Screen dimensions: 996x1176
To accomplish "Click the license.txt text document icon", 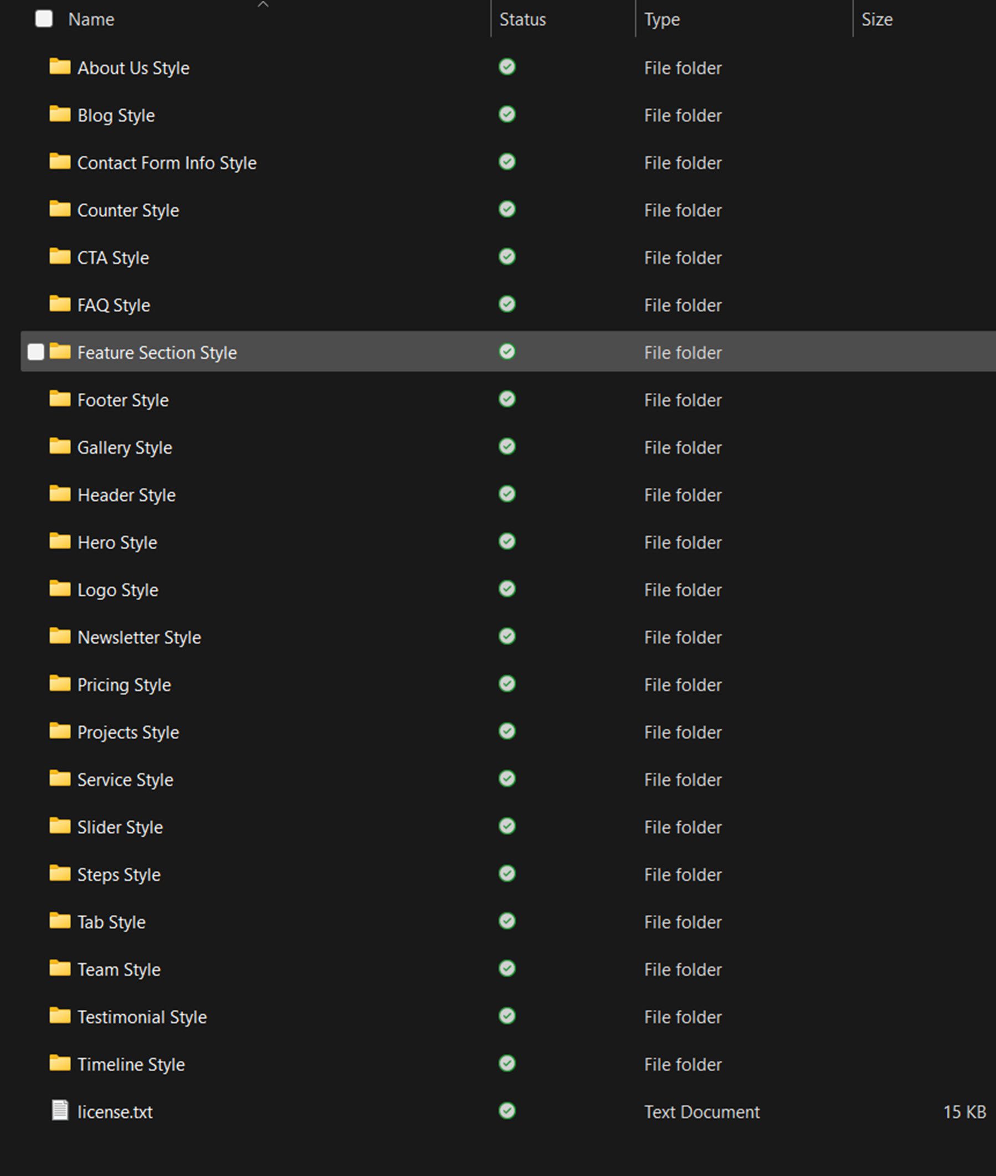I will coord(60,1110).
